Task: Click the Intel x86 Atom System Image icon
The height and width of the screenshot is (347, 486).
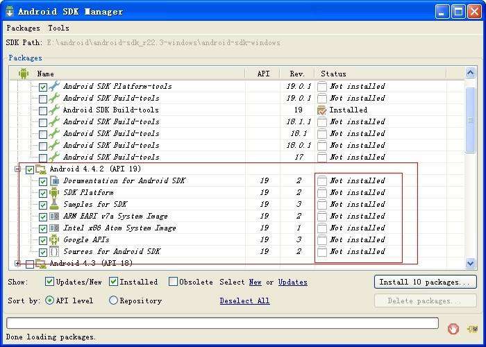Action: (54, 228)
